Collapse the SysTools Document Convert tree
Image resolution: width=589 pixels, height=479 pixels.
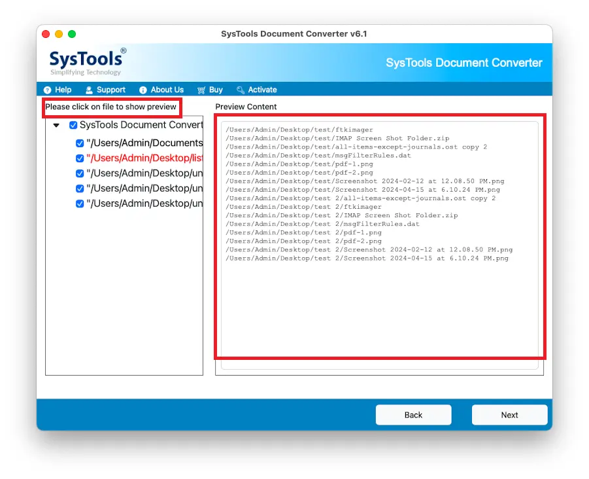(x=56, y=125)
